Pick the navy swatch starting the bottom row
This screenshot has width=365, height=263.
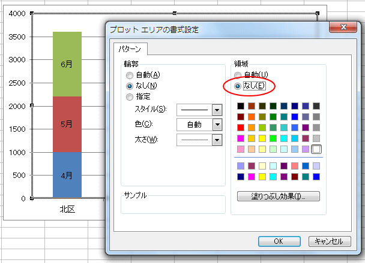point(241,177)
